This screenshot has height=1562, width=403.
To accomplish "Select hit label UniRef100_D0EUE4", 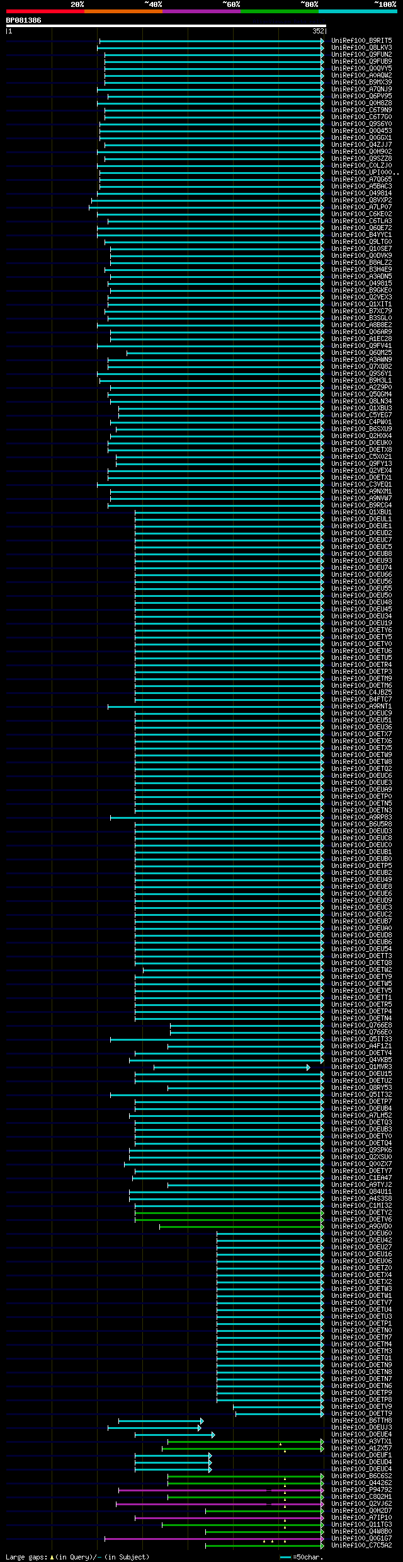I will [x=361, y=1434].
